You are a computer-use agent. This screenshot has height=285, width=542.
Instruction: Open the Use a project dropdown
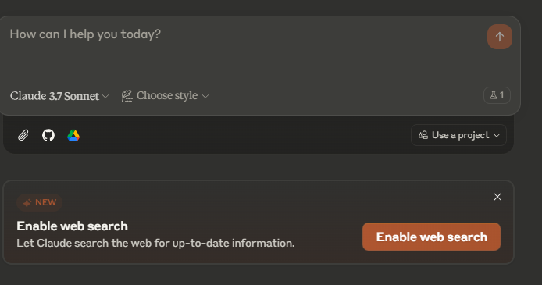(458, 135)
